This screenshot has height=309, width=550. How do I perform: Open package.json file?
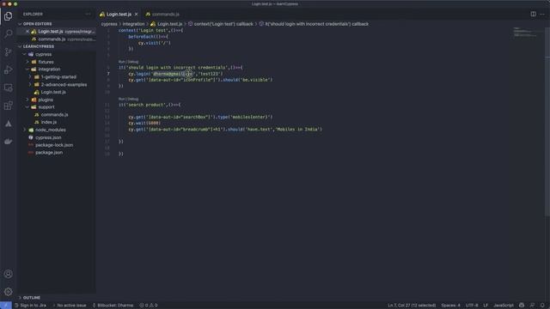pos(49,153)
